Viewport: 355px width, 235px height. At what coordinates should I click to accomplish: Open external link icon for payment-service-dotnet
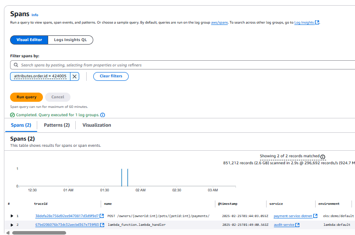click(x=315, y=216)
